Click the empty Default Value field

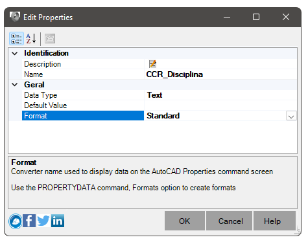(220, 105)
